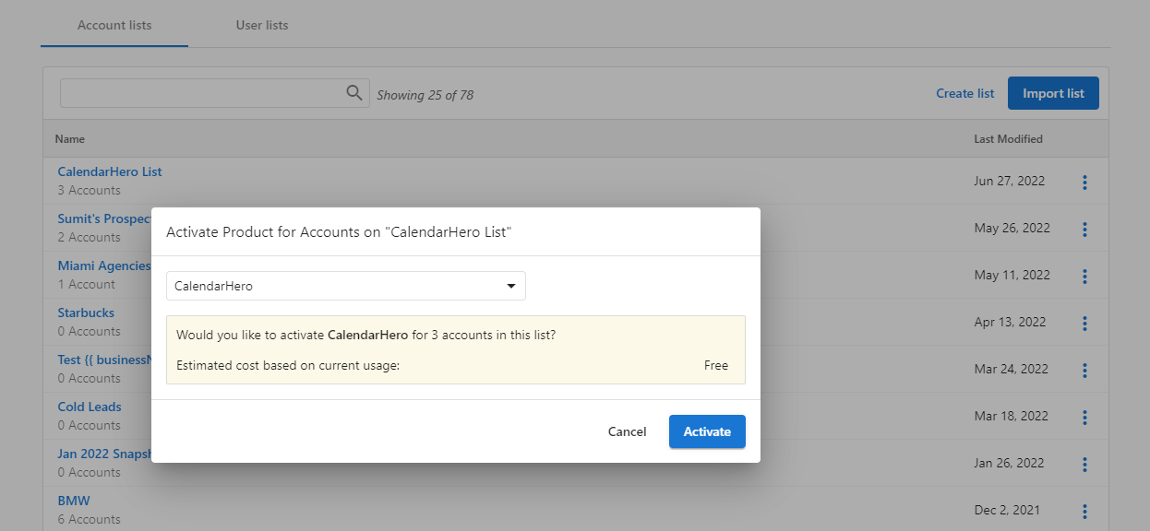Click the '3 Accounts' text under CalendarHero List

point(90,190)
